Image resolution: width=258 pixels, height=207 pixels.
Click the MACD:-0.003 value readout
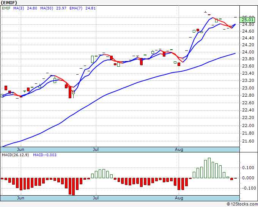(45, 155)
